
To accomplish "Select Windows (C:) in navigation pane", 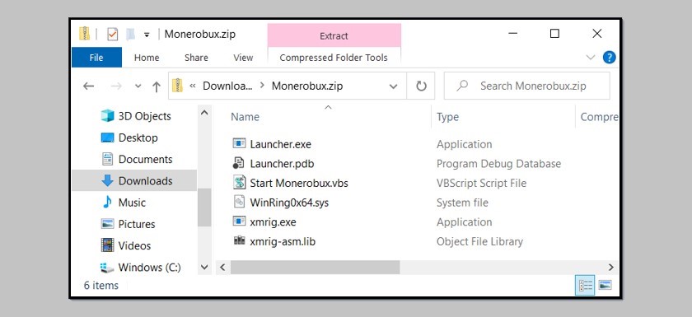I will tap(150, 267).
